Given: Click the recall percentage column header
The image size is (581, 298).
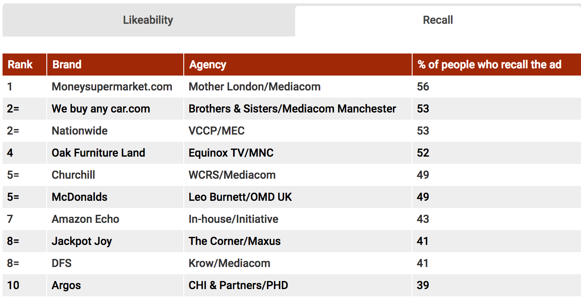Looking at the screenshot, I should point(497,65).
